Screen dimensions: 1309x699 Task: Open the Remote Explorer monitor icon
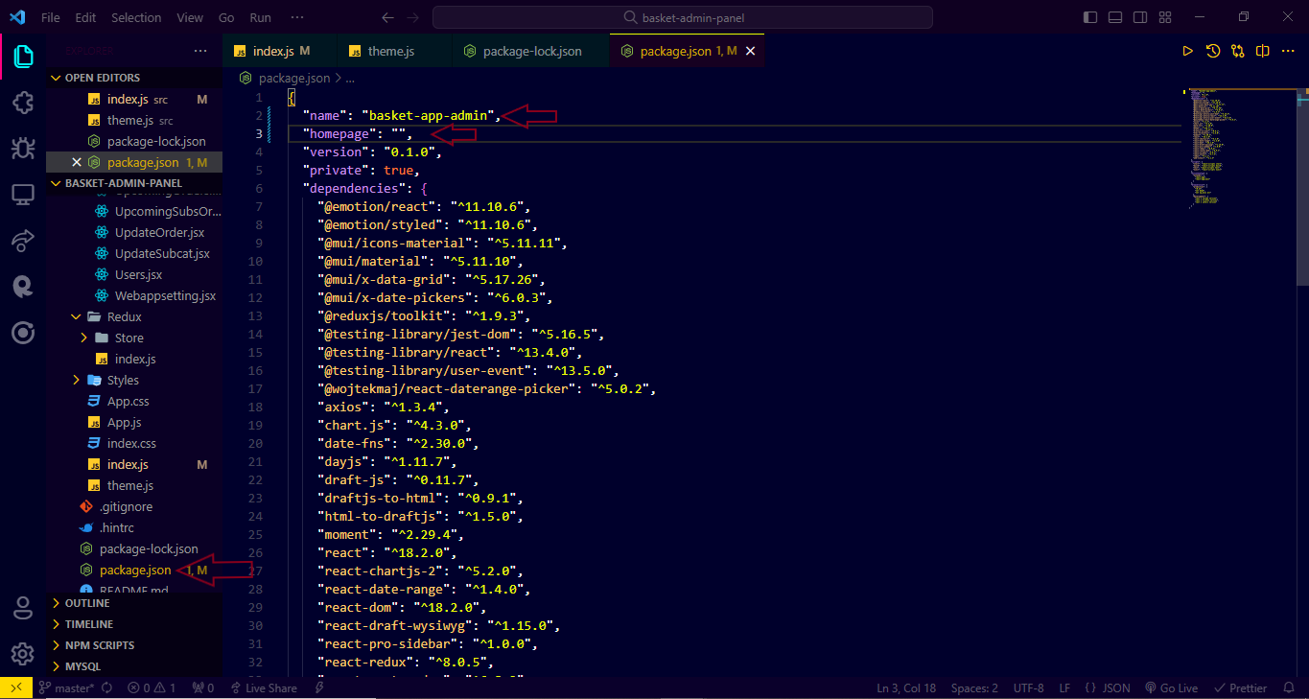coord(23,194)
